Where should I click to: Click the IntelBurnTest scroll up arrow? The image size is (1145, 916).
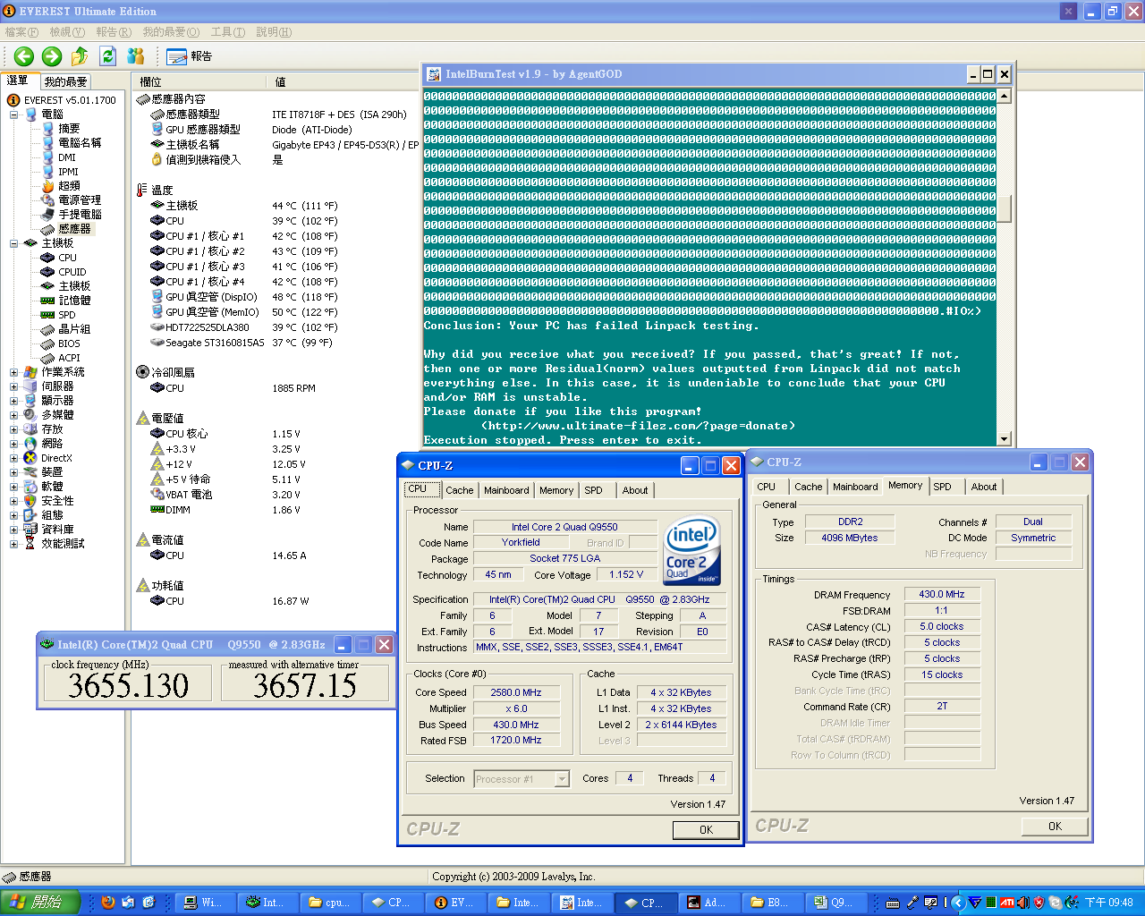click(x=1005, y=96)
